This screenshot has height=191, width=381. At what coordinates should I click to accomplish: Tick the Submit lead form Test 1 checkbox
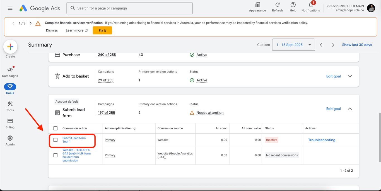[56, 140]
